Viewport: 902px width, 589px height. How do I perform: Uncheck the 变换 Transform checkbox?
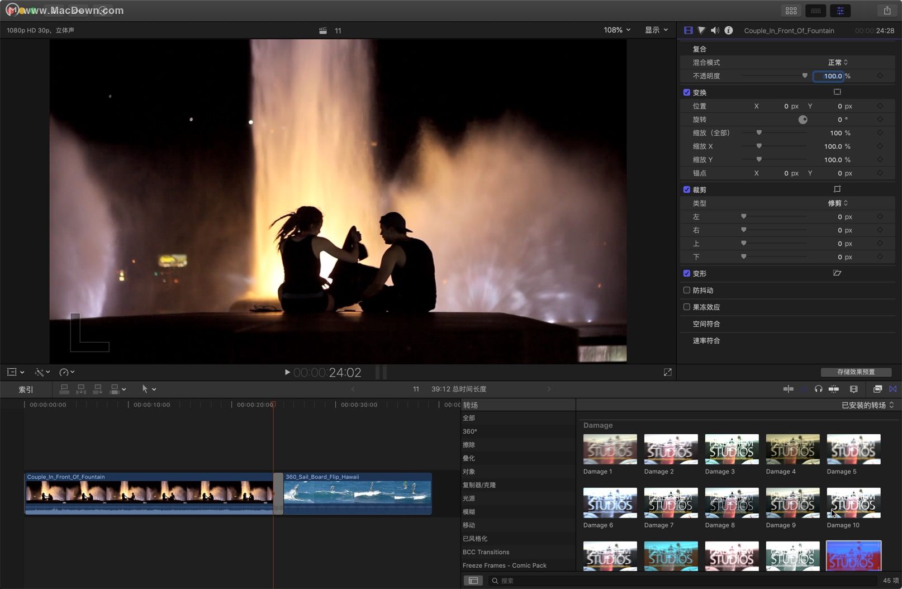coord(687,92)
